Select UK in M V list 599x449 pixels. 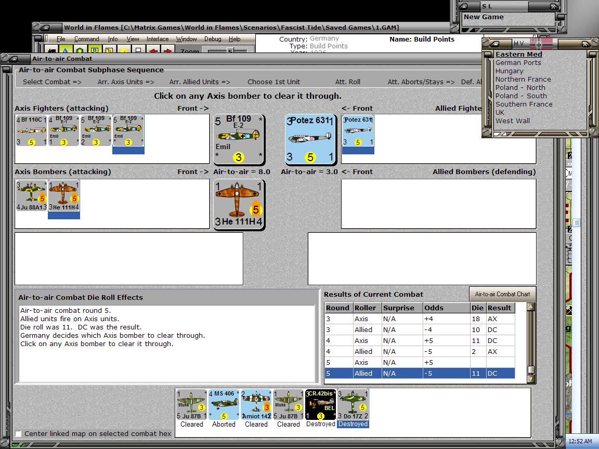coord(500,113)
